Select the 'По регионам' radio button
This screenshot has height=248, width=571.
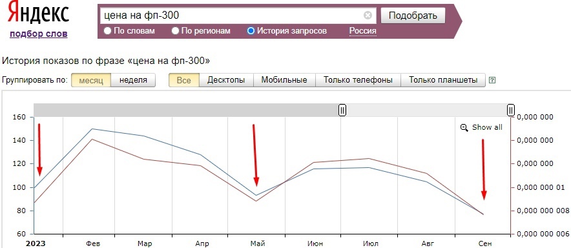click(x=175, y=31)
